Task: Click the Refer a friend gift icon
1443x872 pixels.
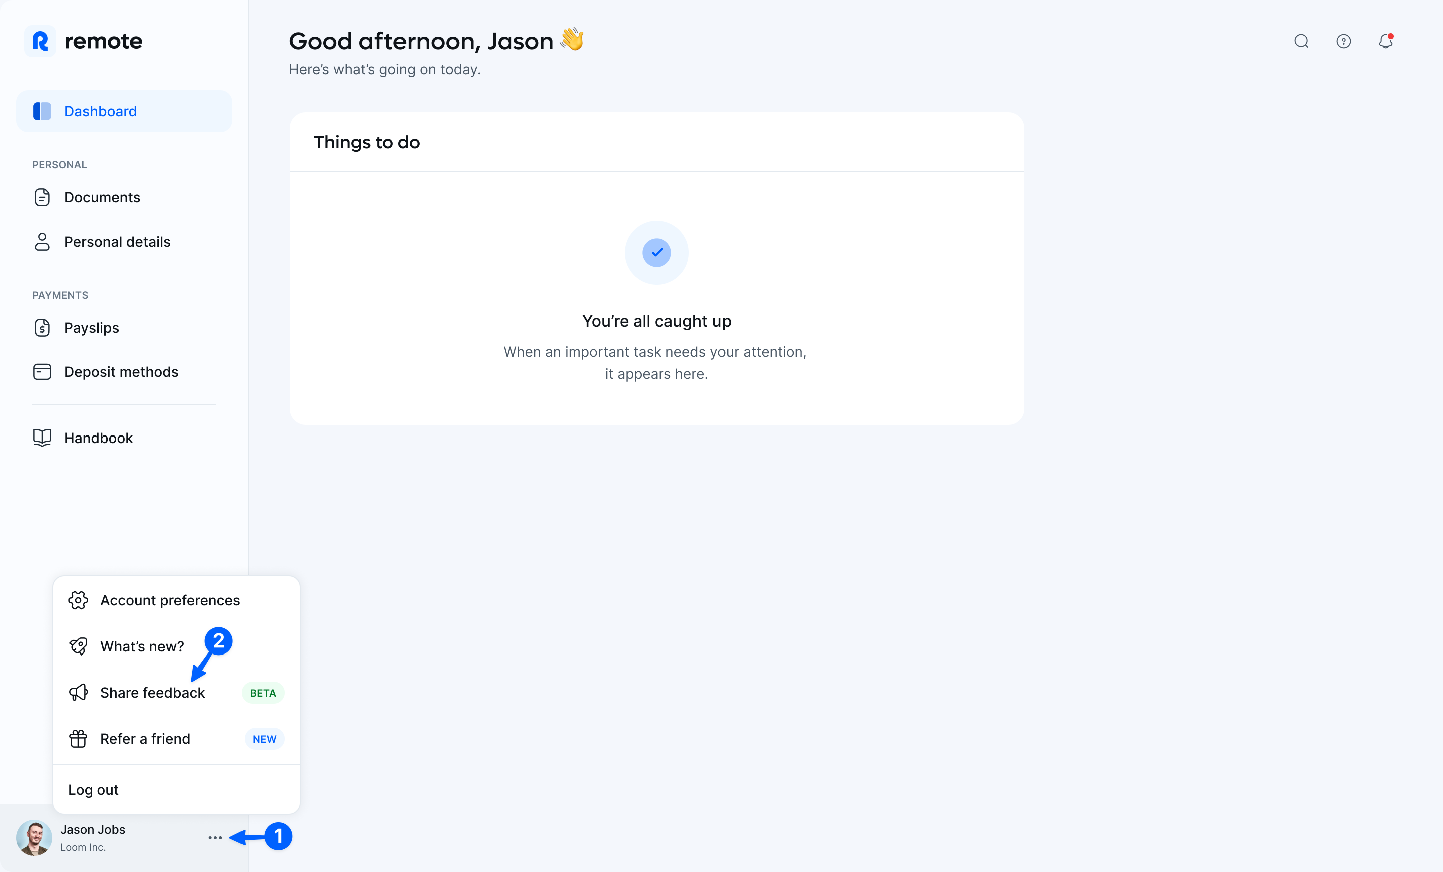Action: 78,739
